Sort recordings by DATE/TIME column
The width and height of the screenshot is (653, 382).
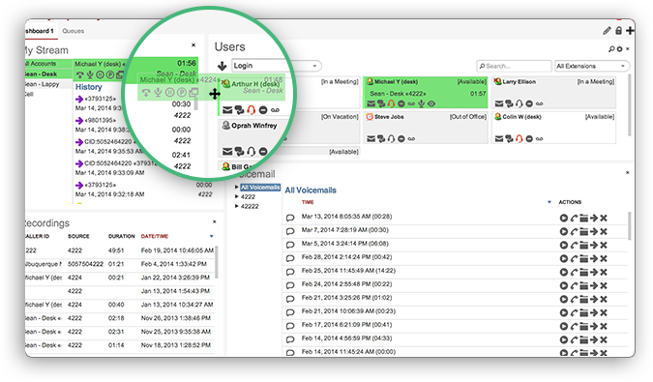point(155,236)
